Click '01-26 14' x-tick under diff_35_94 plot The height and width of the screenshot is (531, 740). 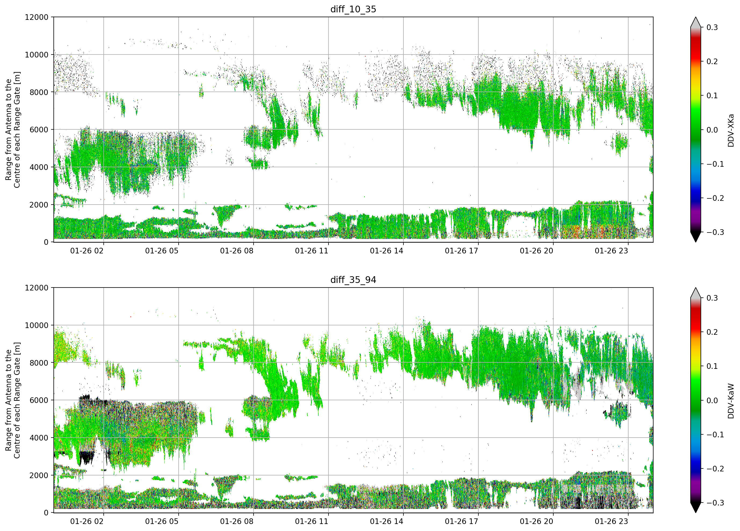pyautogui.click(x=387, y=522)
